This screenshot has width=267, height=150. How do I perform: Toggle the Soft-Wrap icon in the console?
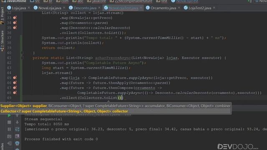pyautogui.click(x=17, y=129)
